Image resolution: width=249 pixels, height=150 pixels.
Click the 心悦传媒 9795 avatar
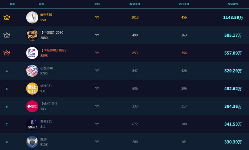[x=32, y=71]
